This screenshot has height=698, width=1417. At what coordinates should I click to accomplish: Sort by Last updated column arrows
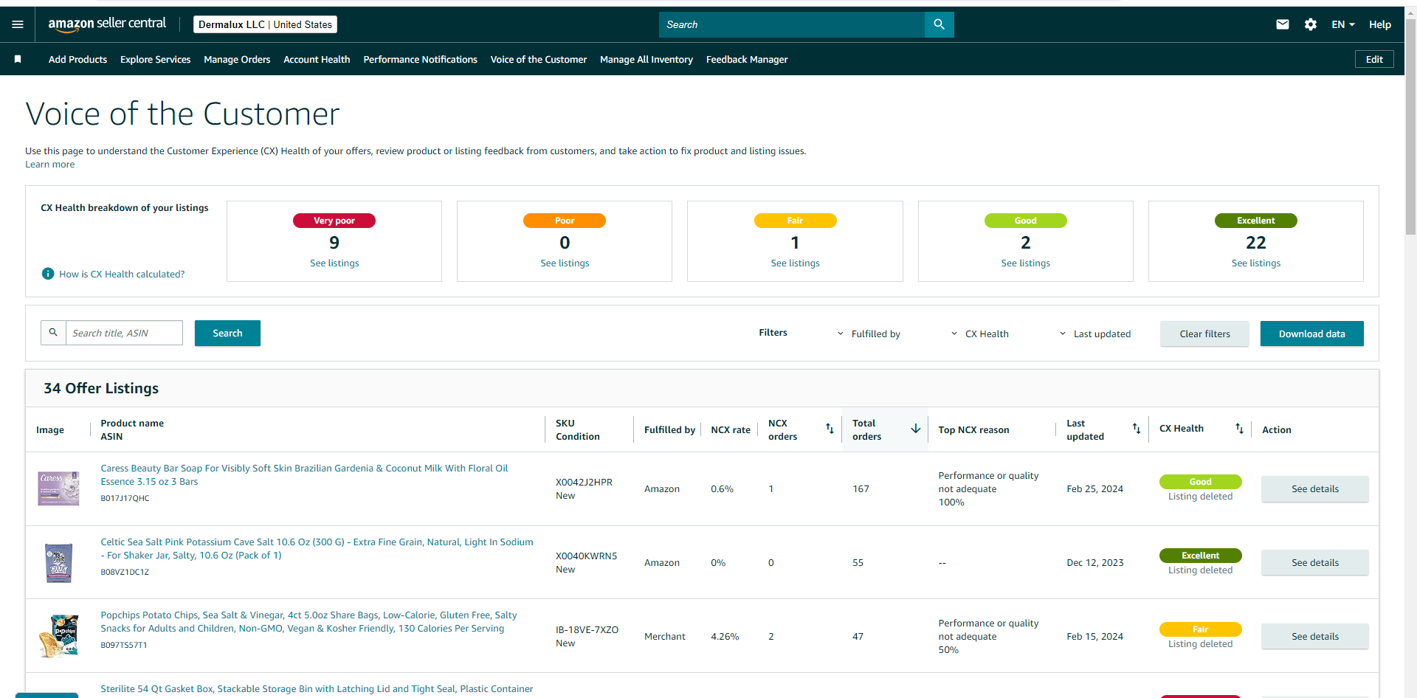1137,429
